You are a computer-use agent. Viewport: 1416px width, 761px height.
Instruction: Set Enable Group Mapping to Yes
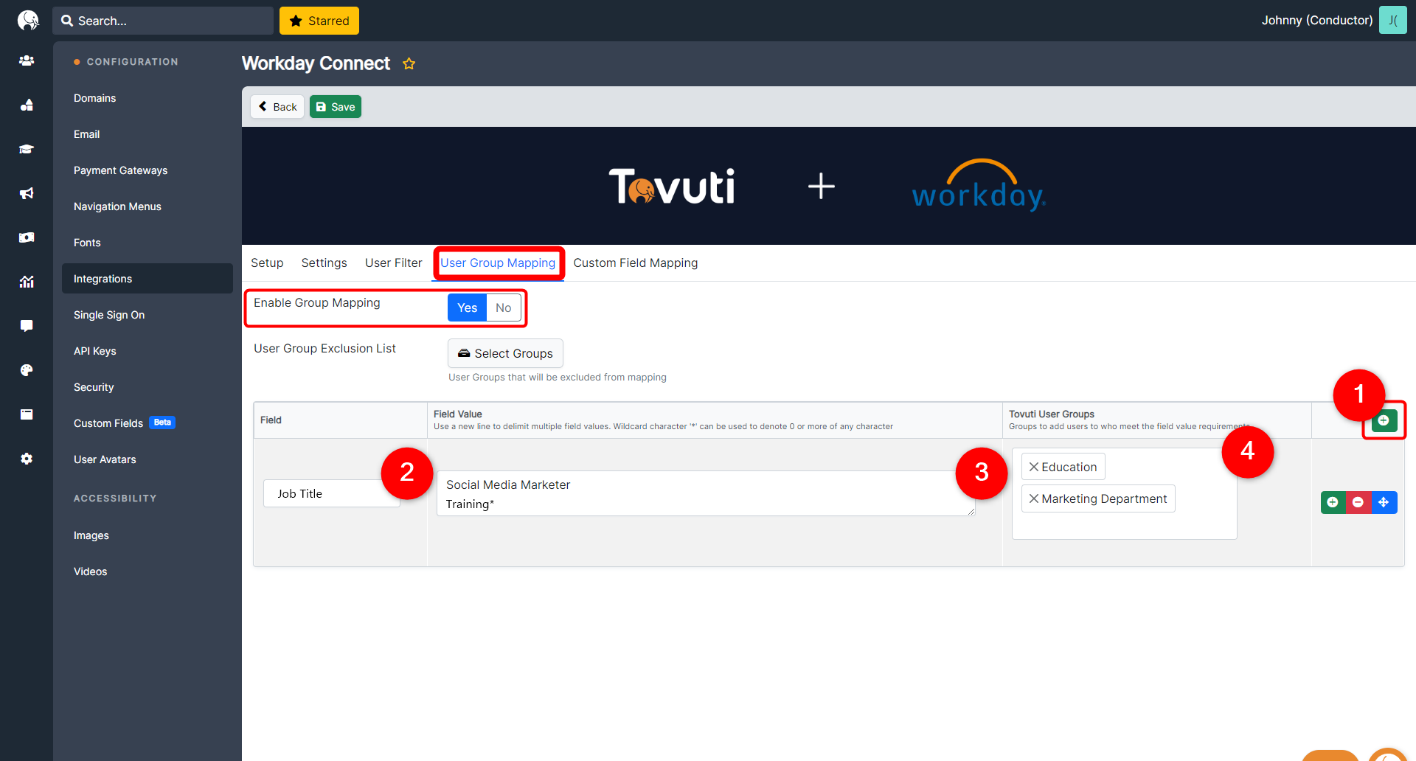coord(467,307)
